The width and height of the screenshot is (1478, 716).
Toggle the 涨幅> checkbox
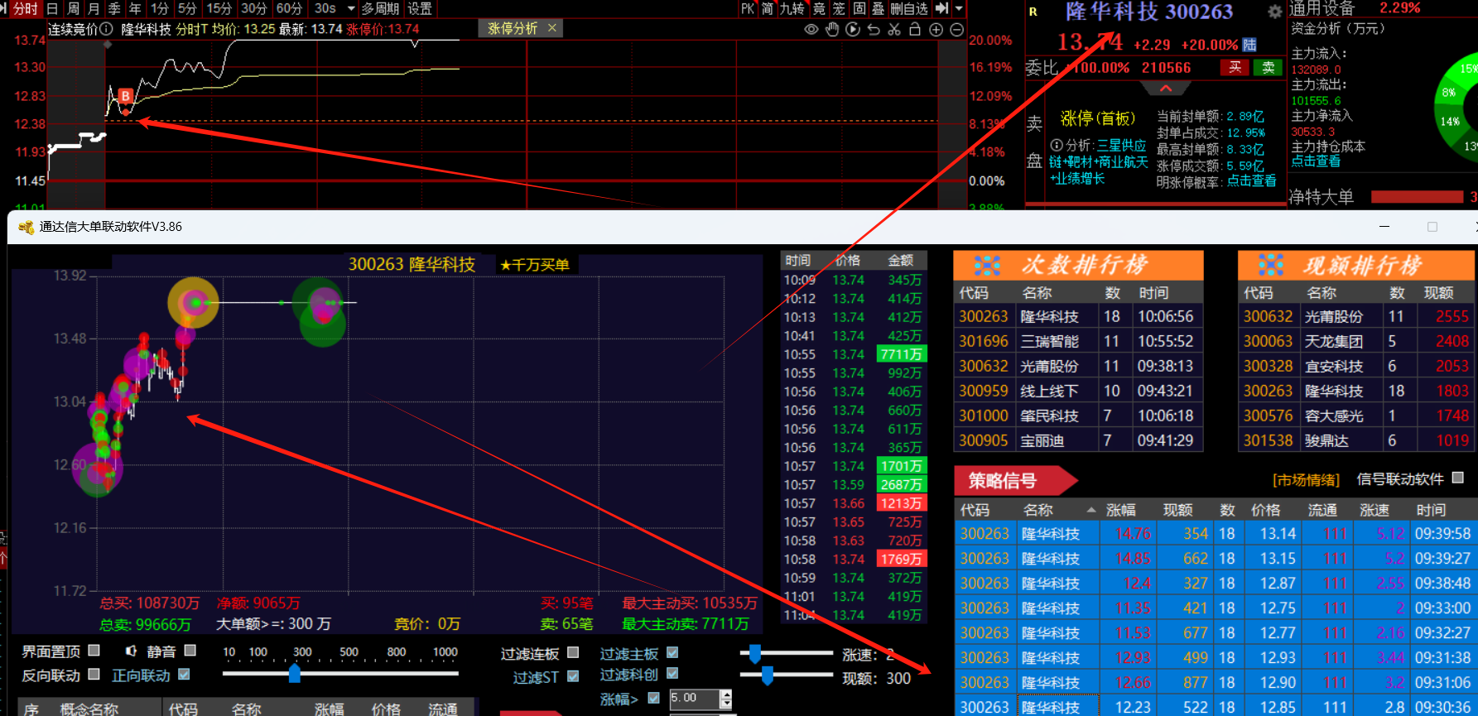click(x=654, y=698)
